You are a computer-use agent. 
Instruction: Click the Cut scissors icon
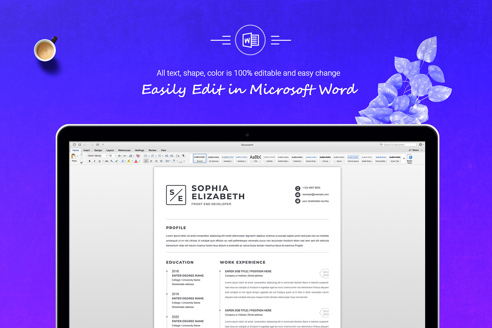[x=82, y=154]
